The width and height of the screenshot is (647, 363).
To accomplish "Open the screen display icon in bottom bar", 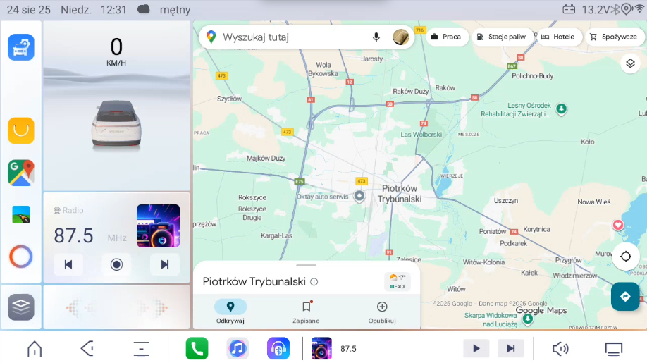I will coord(614,349).
